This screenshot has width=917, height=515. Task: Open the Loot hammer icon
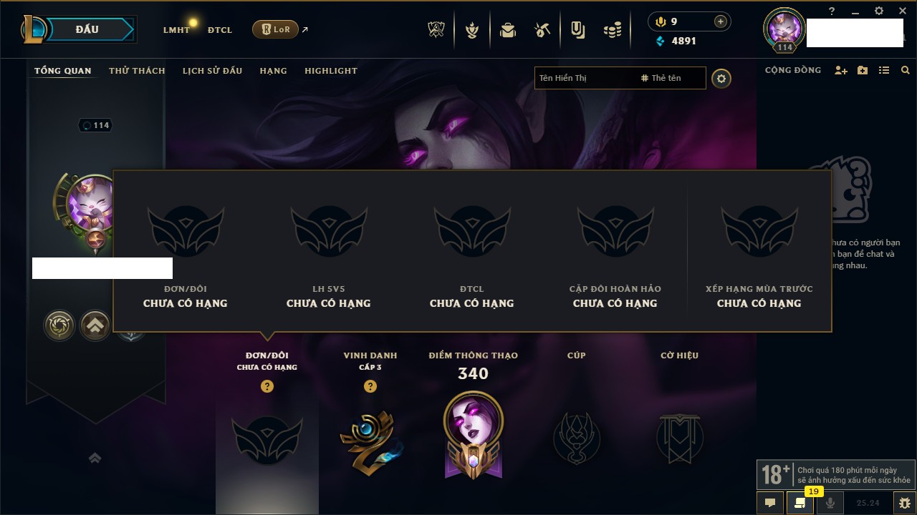[542, 30]
